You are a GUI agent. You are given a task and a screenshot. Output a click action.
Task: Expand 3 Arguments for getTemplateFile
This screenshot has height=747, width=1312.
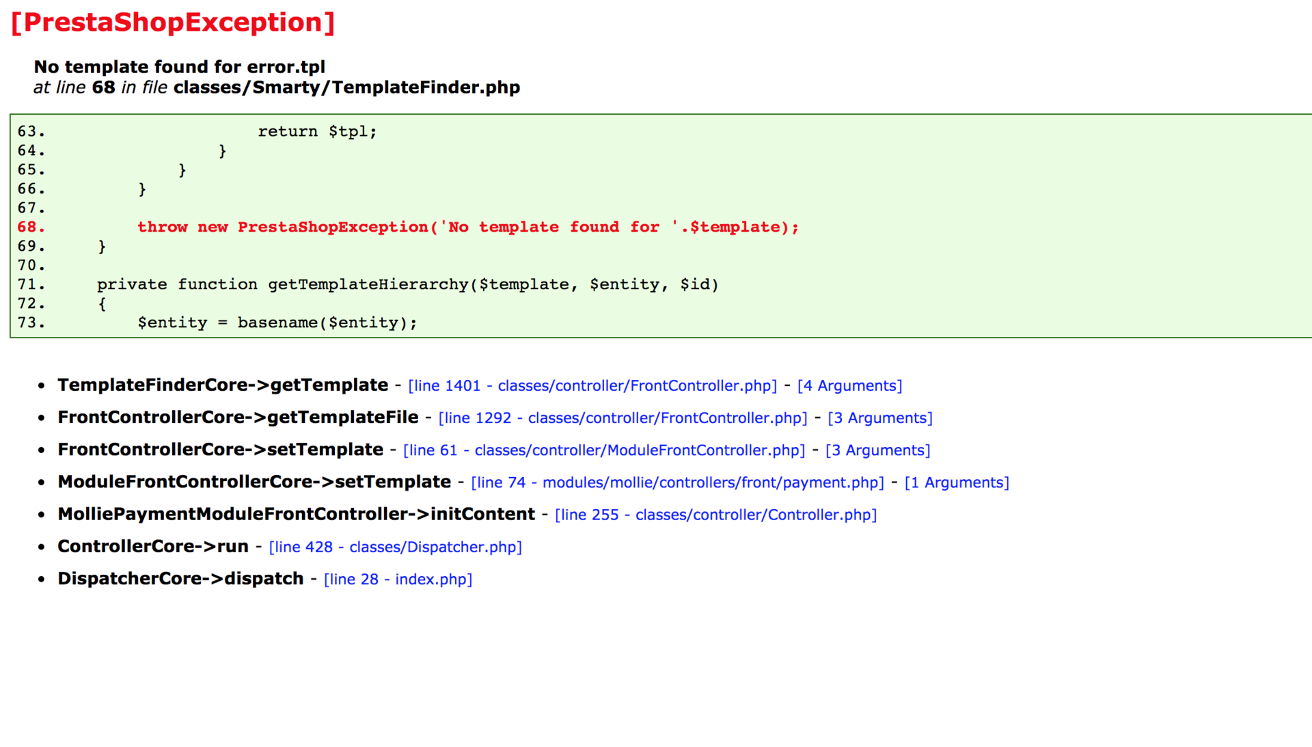(x=879, y=418)
